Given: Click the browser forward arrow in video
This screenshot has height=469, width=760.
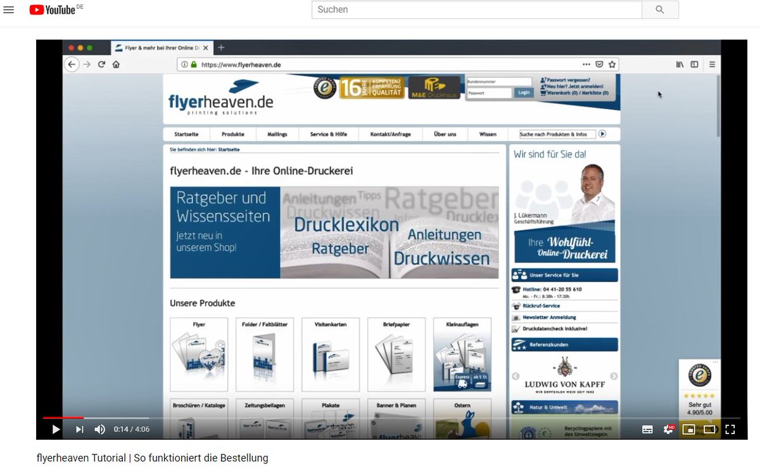Looking at the screenshot, I should [87, 64].
